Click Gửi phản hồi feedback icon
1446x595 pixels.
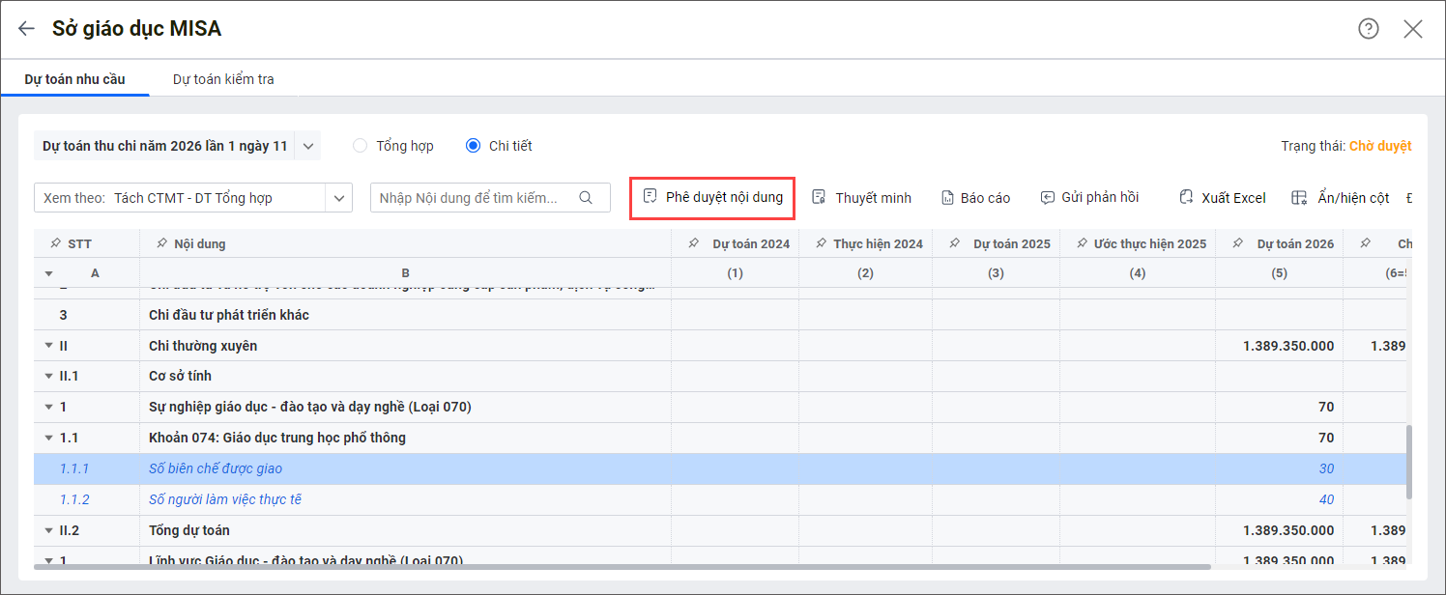1047,197
